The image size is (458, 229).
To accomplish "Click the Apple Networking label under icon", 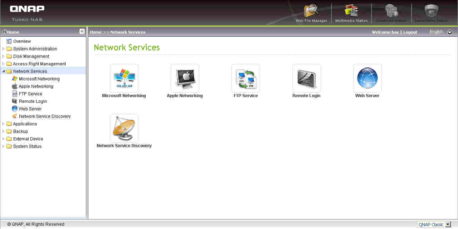I will [x=185, y=95].
